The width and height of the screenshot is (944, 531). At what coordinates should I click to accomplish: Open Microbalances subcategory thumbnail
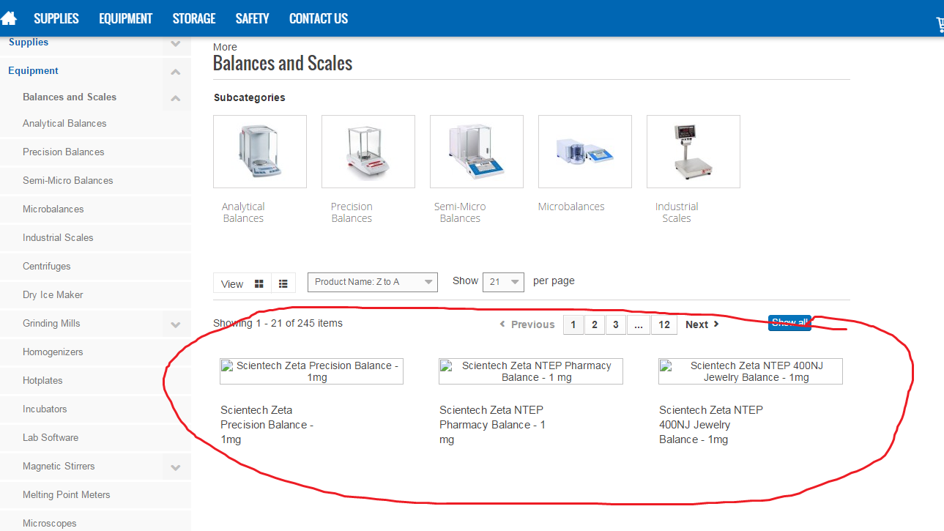pyautogui.click(x=585, y=152)
